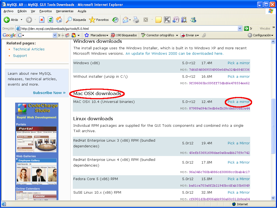
Task: Click the Print icon in toolbar
Action: pos(136,20)
